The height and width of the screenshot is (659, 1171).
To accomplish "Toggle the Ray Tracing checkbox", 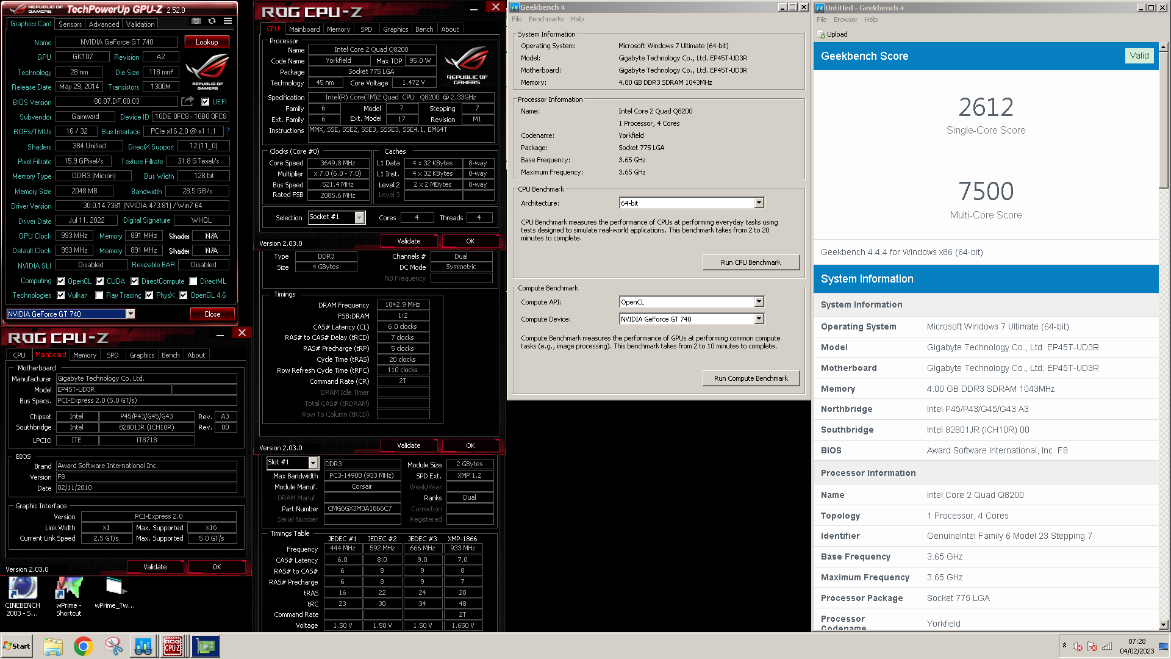I will 99,295.
